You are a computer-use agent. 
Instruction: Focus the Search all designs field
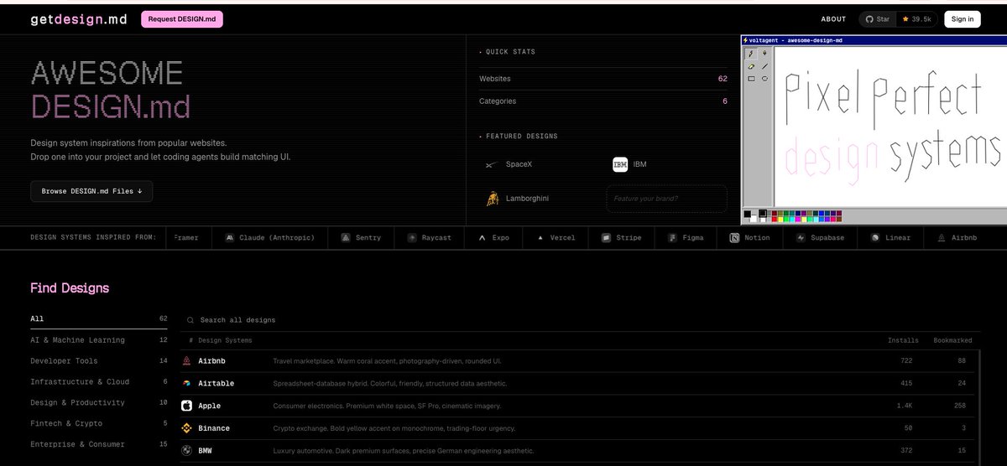click(x=579, y=320)
